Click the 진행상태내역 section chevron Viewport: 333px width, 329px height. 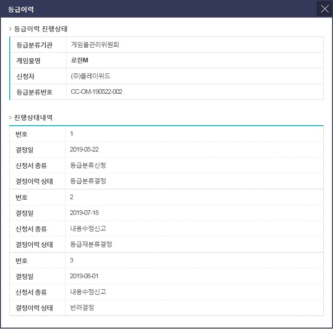10,118
